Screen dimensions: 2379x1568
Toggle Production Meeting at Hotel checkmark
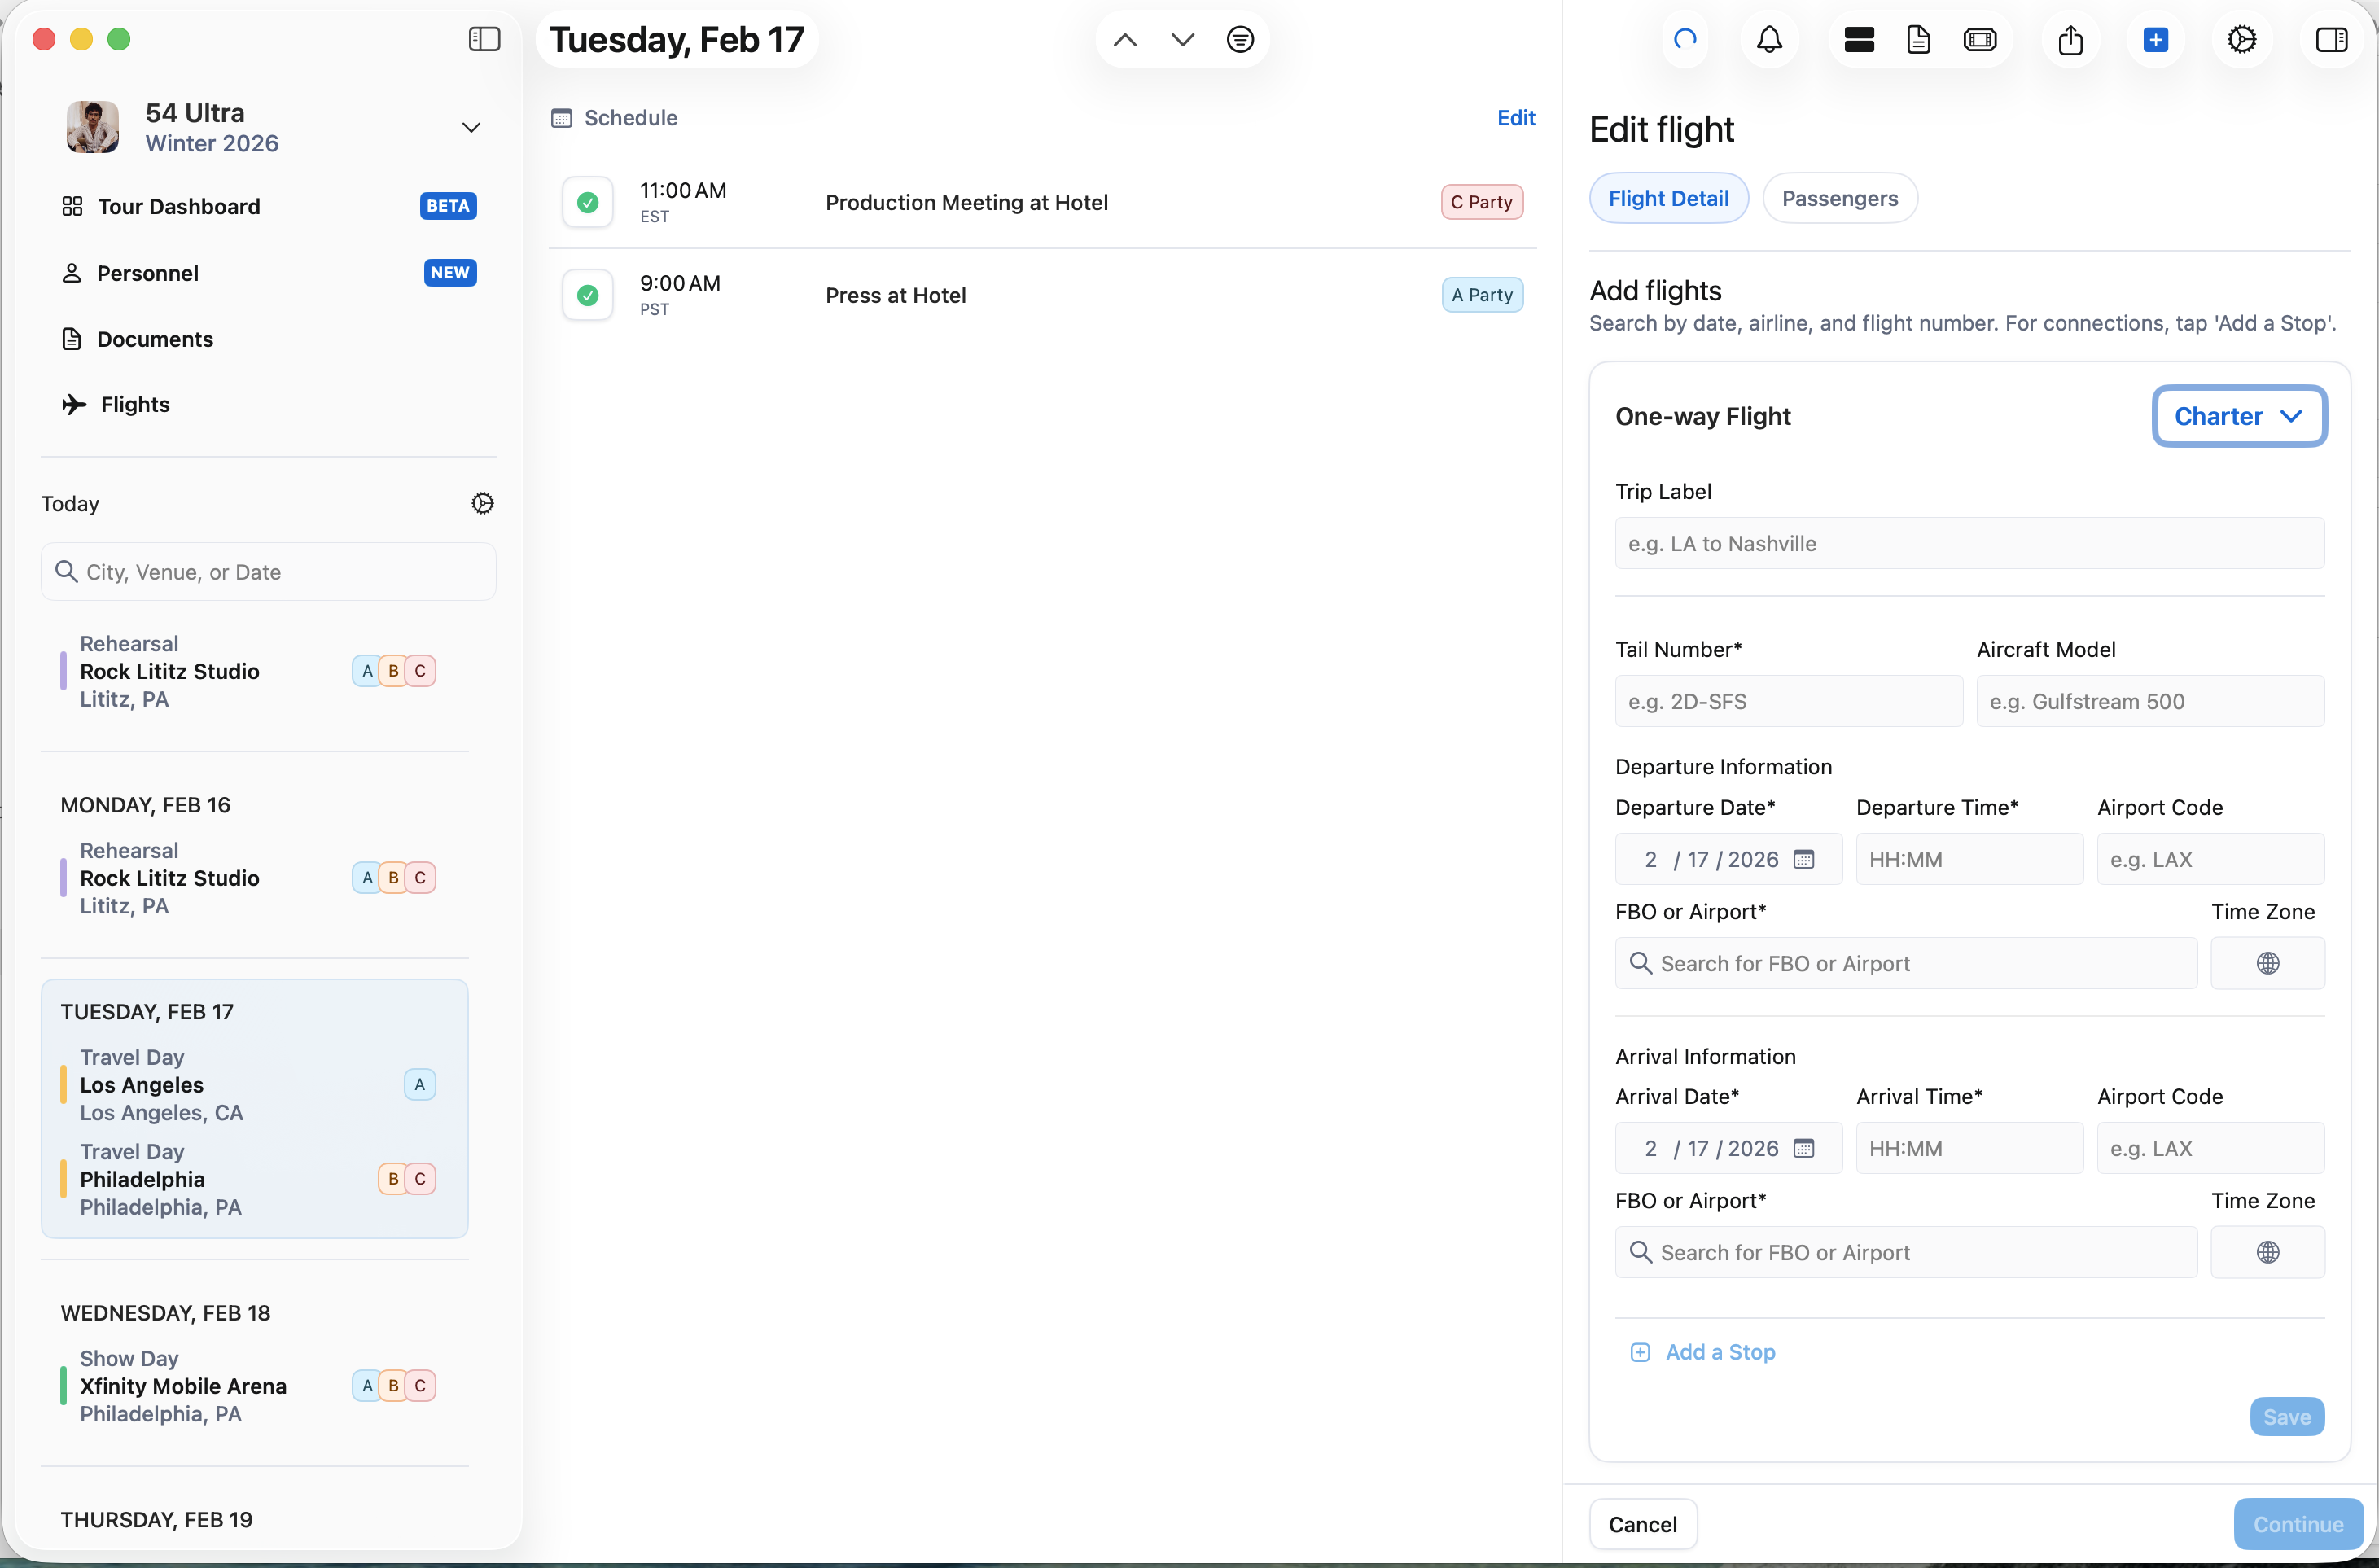[588, 203]
